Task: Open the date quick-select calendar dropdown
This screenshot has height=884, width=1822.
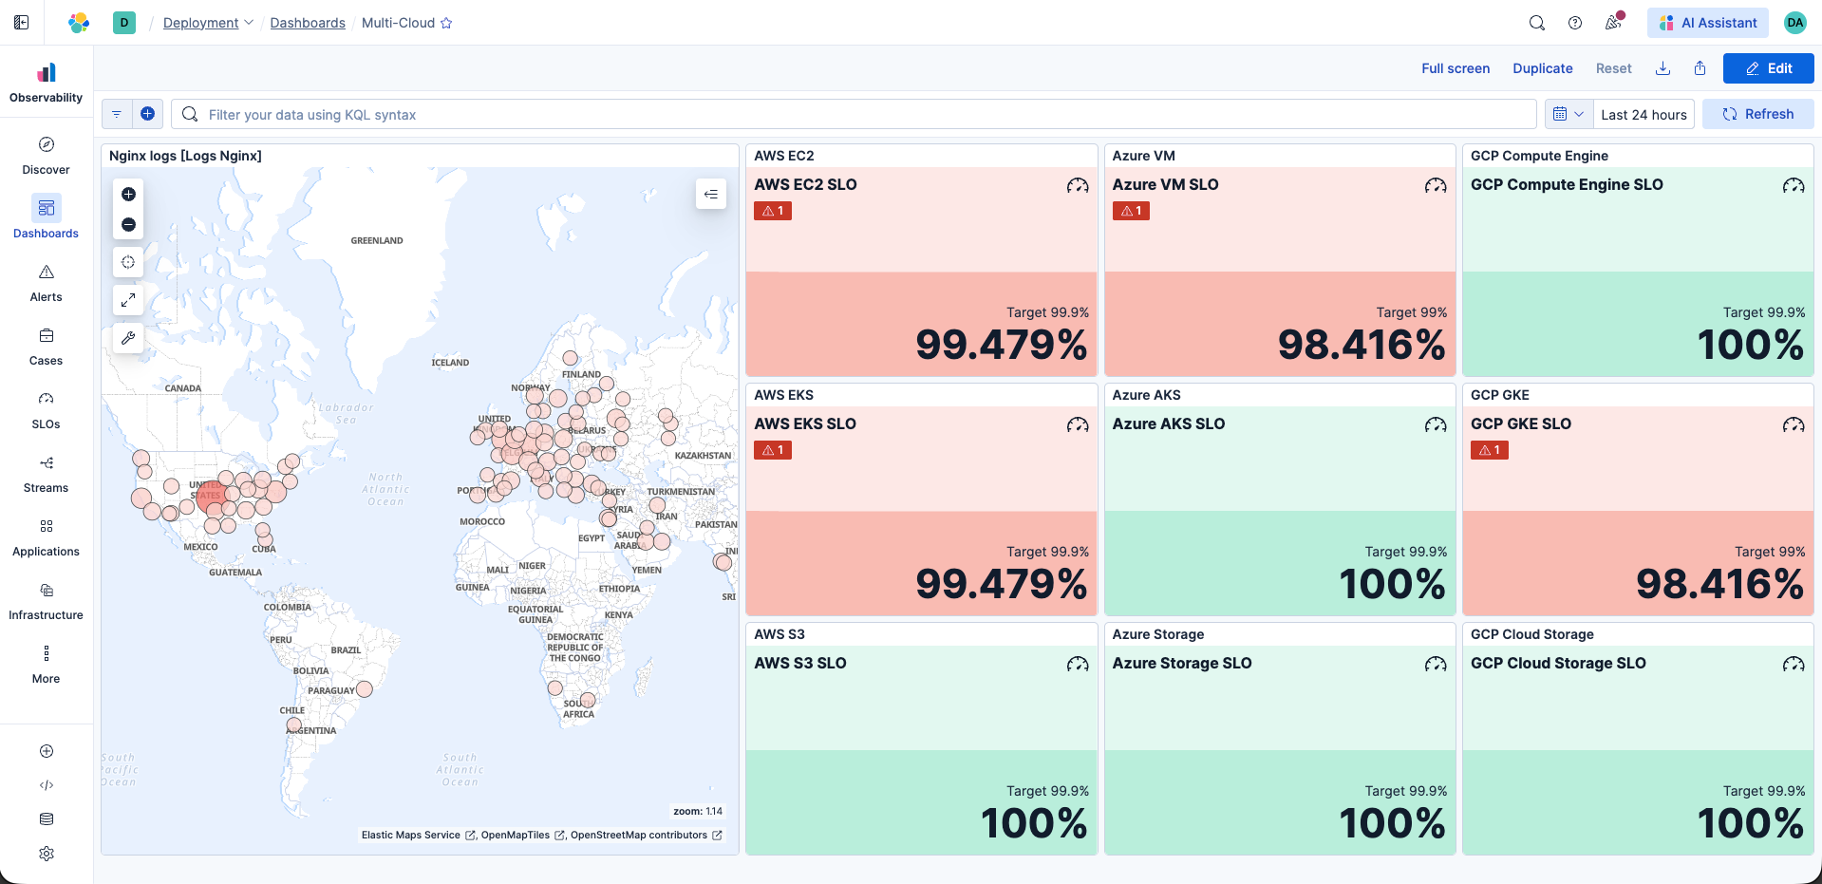Action: 1568,114
